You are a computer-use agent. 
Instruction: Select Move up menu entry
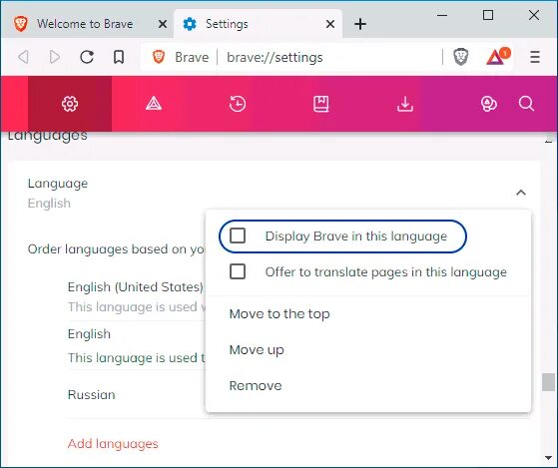point(368,350)
